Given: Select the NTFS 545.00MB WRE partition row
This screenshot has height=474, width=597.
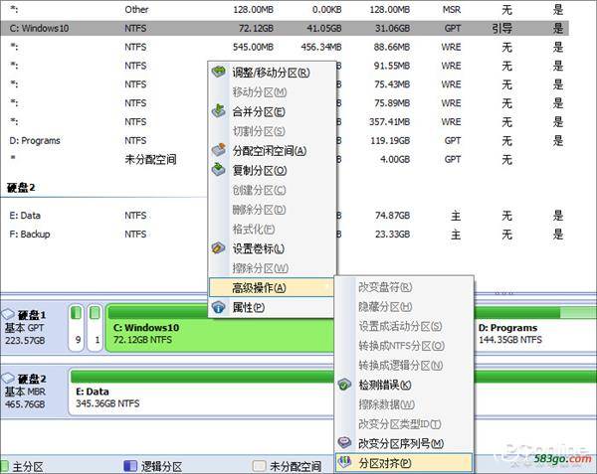Looking at the screenshot, I should [x=285, y=47].
